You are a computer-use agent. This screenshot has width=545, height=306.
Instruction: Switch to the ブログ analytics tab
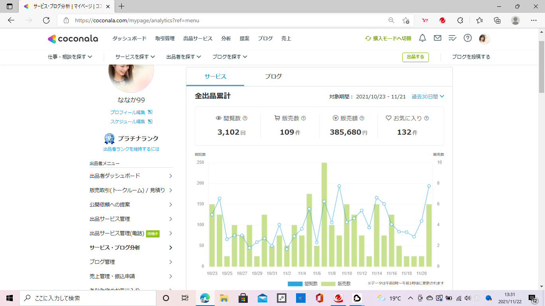click(273, 76)
